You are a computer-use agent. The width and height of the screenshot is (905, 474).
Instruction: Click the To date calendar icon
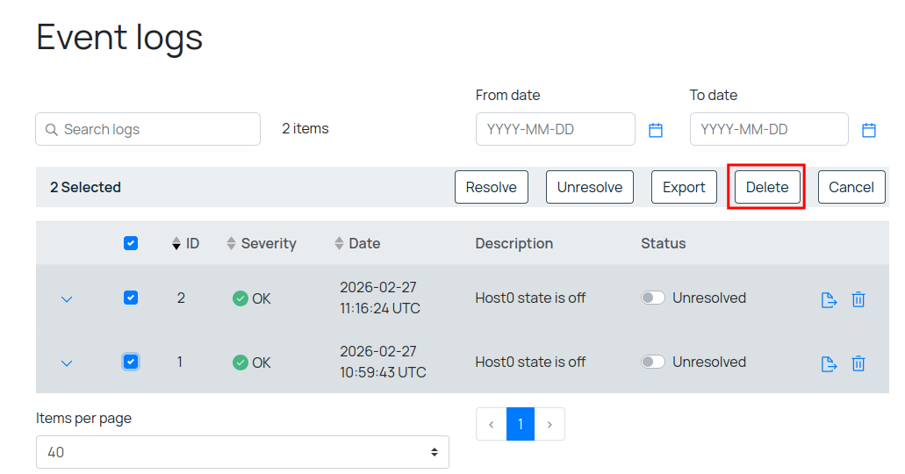click(x=868, y=130)
